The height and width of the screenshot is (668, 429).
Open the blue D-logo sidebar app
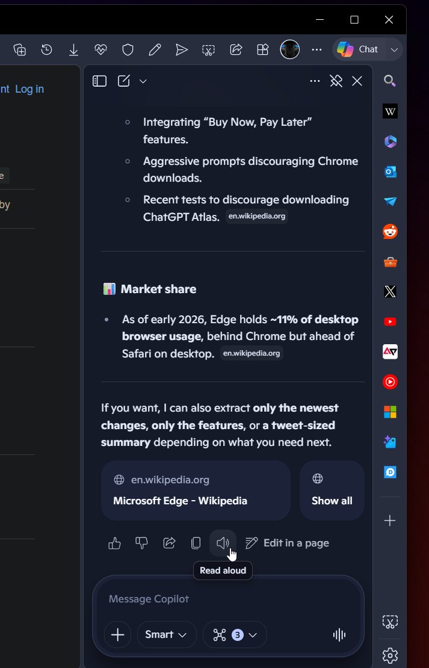(x=390, y=472)
